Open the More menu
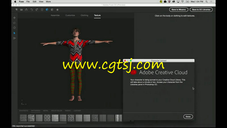Viewport: 227px width, 128px height. [x=48, y=2]
